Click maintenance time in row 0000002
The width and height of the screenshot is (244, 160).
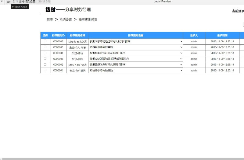point(222,64)
